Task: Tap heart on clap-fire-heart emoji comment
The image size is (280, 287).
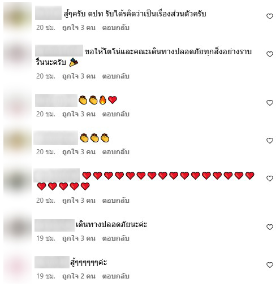Action: click(270, 103)
